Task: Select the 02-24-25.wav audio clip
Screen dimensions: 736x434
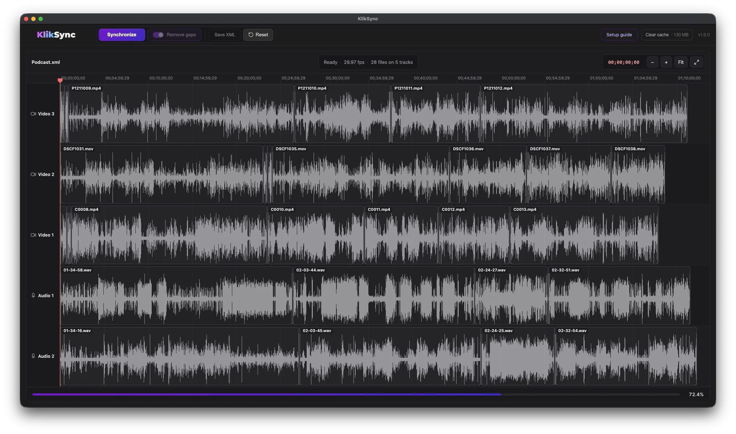Action: click(518, 356)
